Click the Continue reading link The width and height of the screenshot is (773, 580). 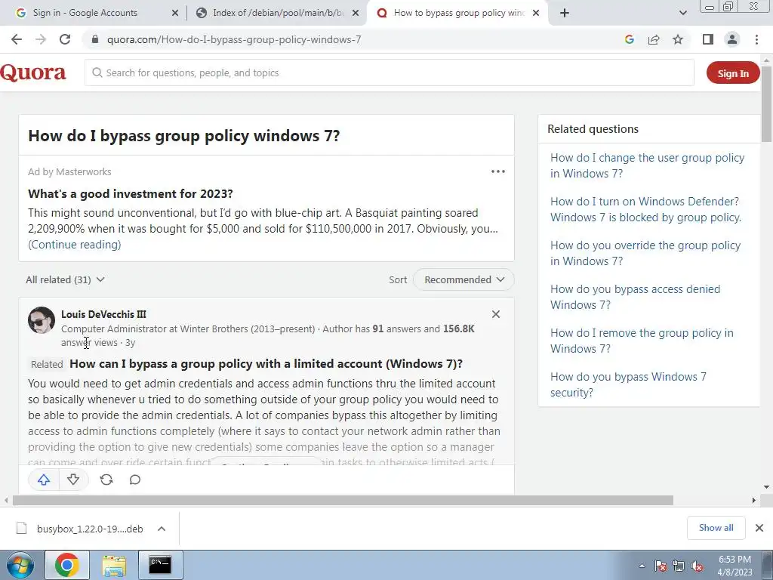[75, 245]
